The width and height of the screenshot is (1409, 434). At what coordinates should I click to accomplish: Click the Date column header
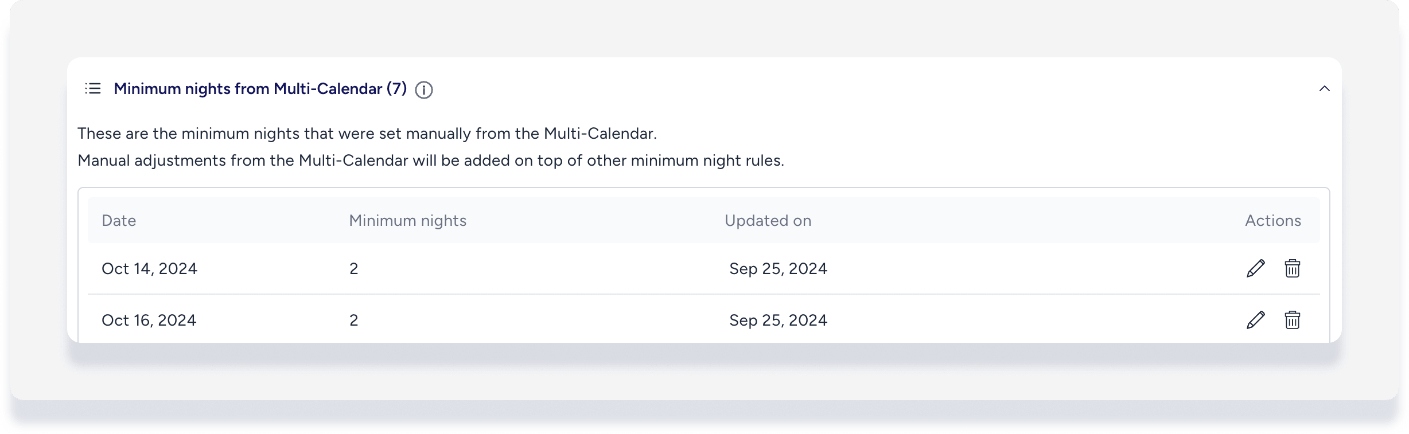119,221
